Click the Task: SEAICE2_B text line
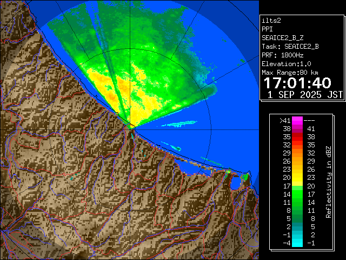 tap(290, 46)
